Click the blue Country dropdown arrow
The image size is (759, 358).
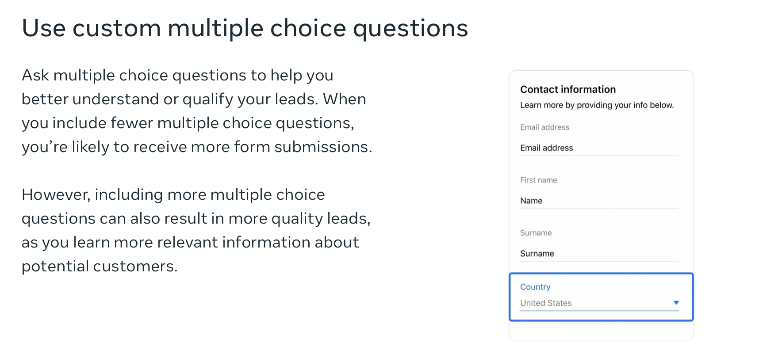[x=676, y=303]
